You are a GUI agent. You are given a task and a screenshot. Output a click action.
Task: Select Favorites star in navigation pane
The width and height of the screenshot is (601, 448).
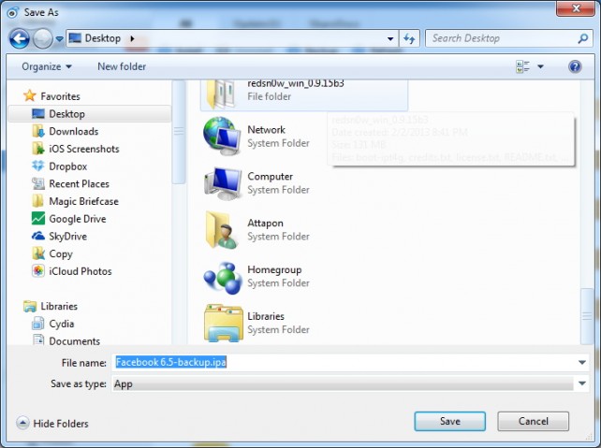[30, 95]
